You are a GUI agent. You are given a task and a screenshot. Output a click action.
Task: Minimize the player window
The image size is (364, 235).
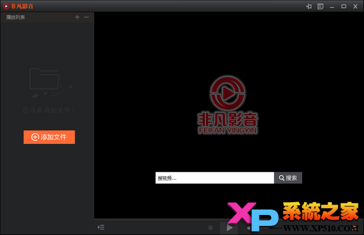click(x=332, y=7)
